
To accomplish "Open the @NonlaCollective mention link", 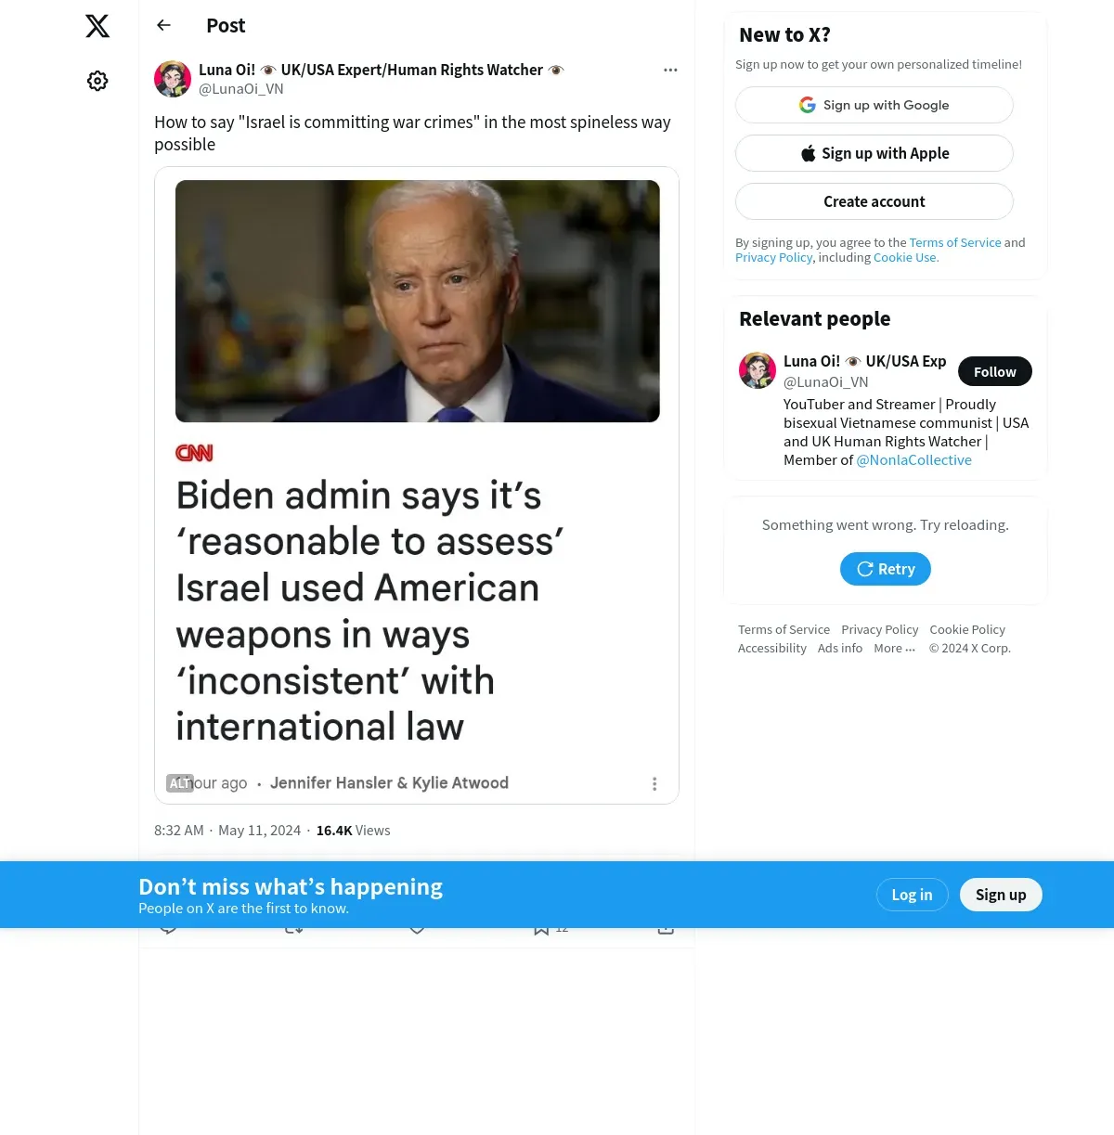I will coord(914,459).
